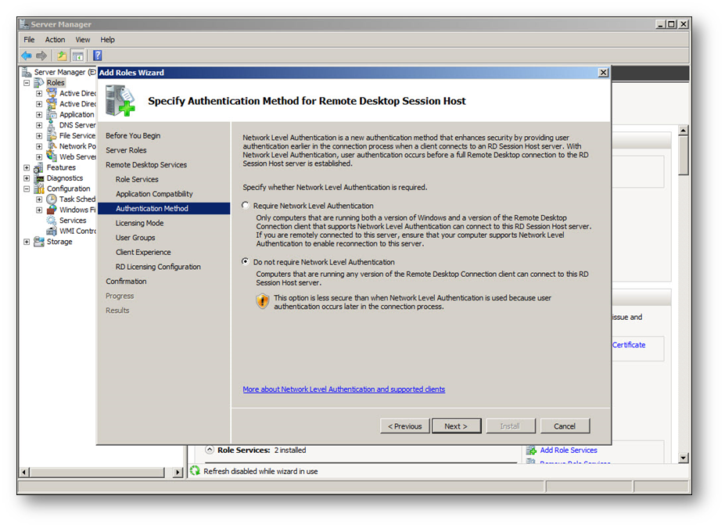Select Require Network Level Authentication option
Viewport: 725px width, 528px height.
[246, 206]
